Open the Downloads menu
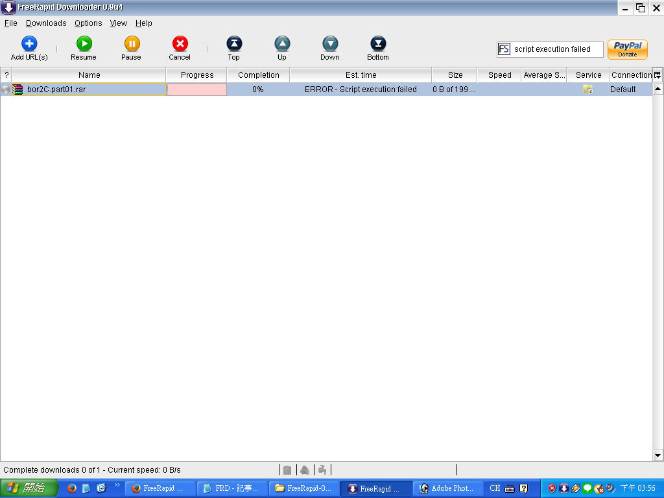The image size is (664, 498). [x=46, y=23]
